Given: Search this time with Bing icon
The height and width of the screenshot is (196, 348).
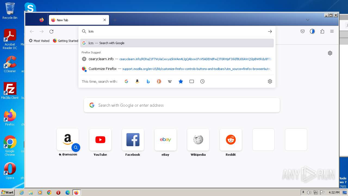Looking at the screenshot, I should (x=148, y=81).
